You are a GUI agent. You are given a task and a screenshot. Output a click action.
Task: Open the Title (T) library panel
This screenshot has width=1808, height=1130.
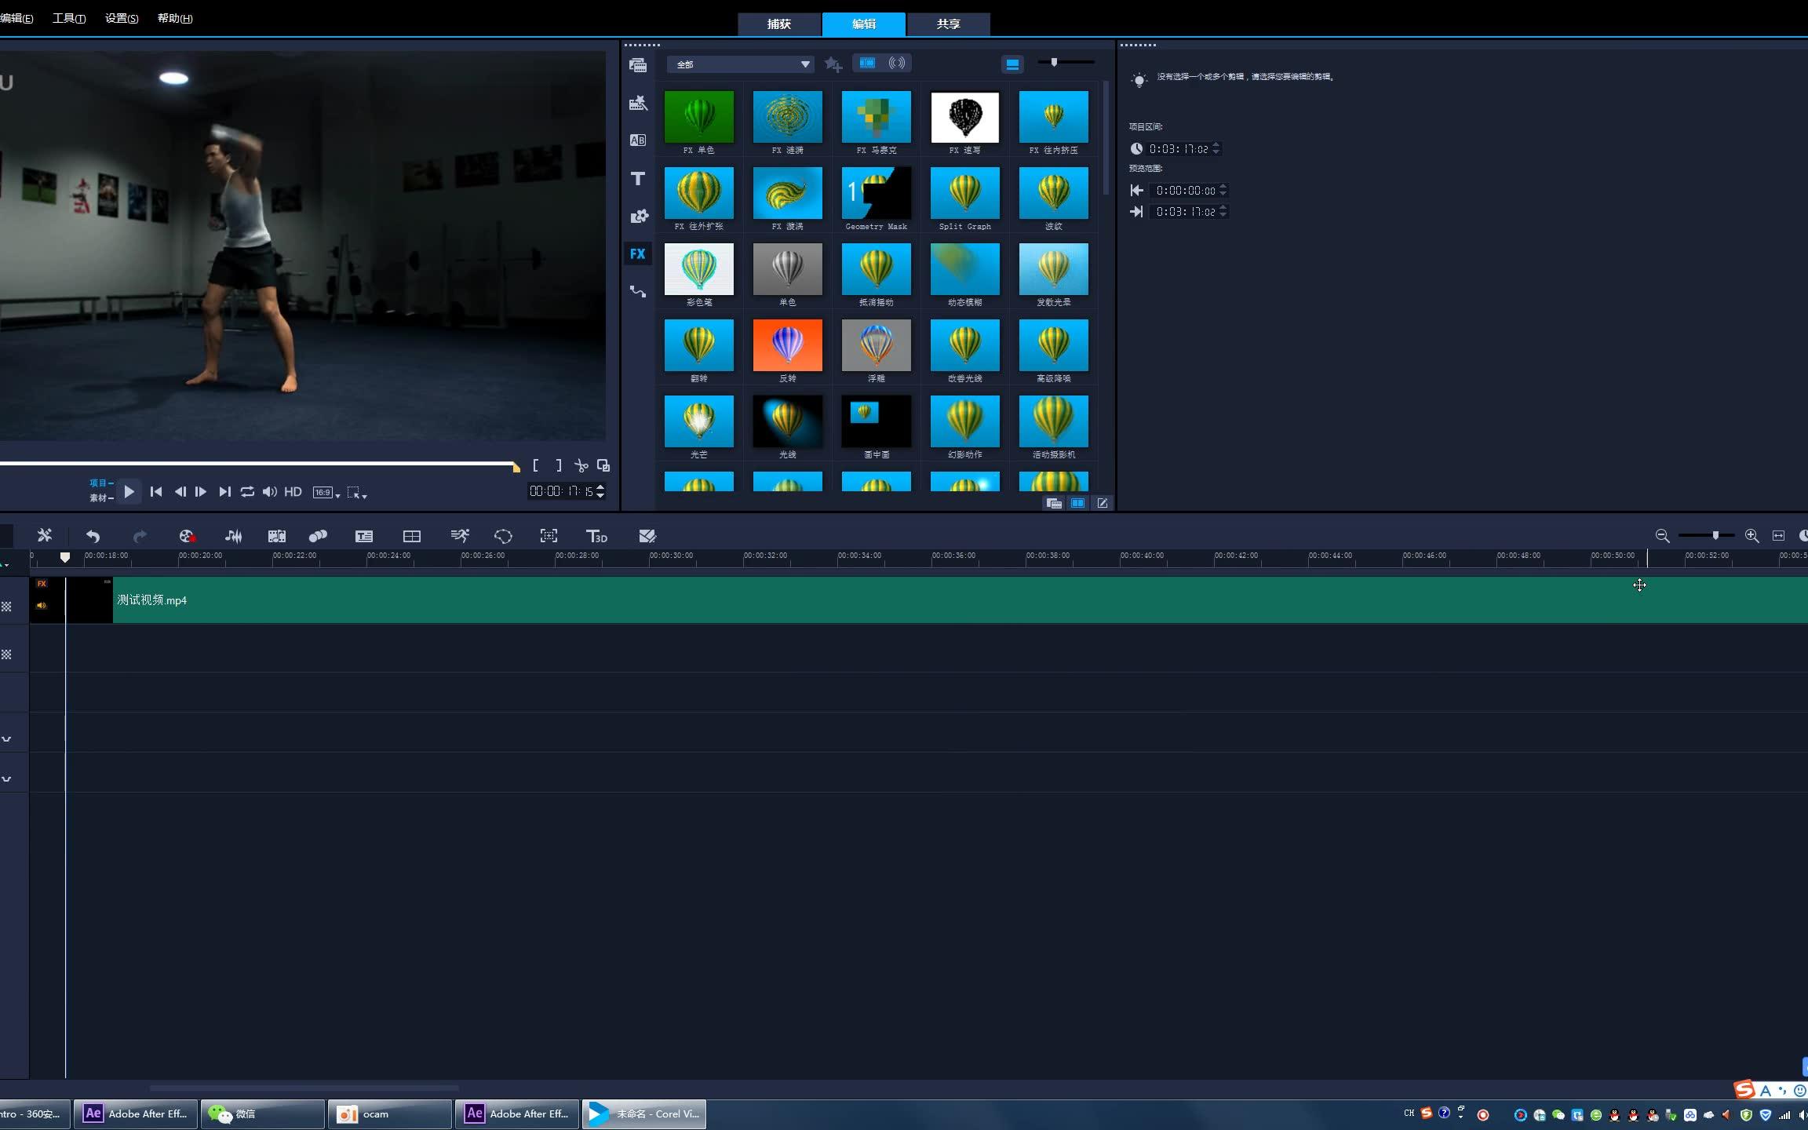point(637,179)
